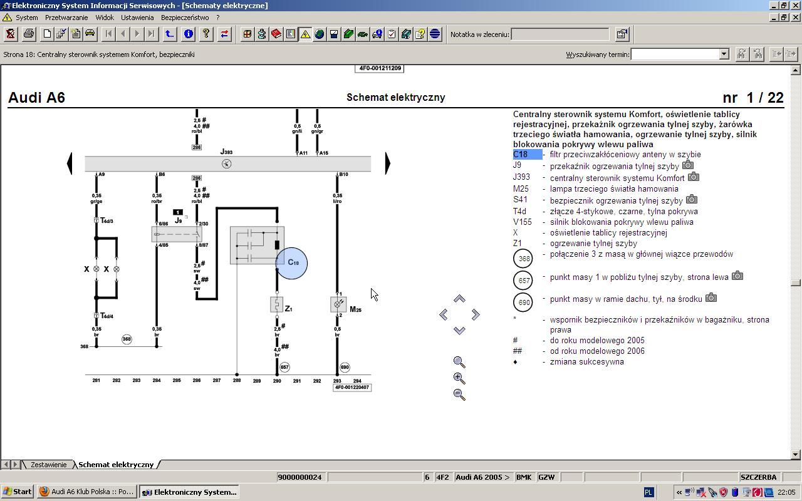Go to the previous page arrow
Screen dimensions: 802x501
coord(123,34)
